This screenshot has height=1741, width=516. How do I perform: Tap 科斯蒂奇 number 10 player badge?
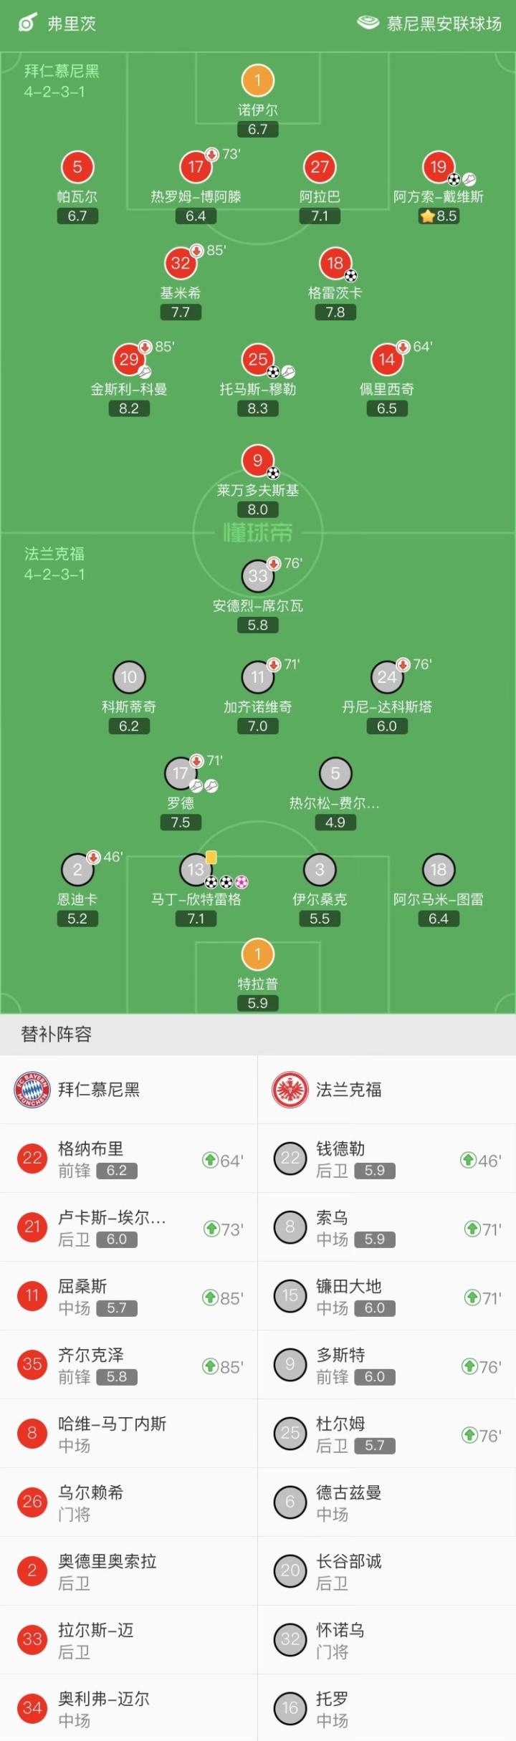point(129,677)
